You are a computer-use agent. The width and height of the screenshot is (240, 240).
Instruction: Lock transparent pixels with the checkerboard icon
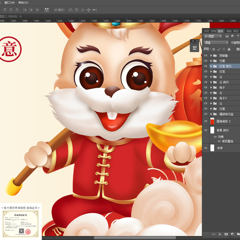(x=214, y=49)
